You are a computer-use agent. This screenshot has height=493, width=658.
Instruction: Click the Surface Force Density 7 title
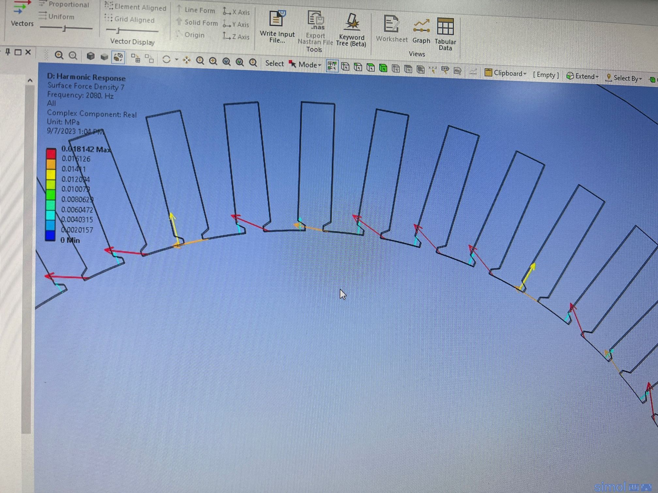coord(86,86)
